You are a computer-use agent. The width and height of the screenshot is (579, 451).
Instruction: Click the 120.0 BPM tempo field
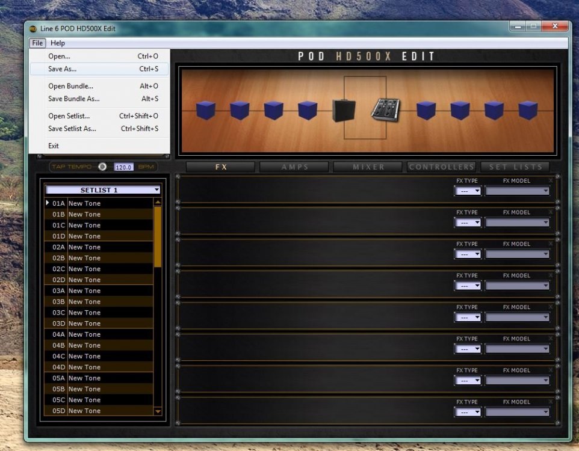pos(123,167)
